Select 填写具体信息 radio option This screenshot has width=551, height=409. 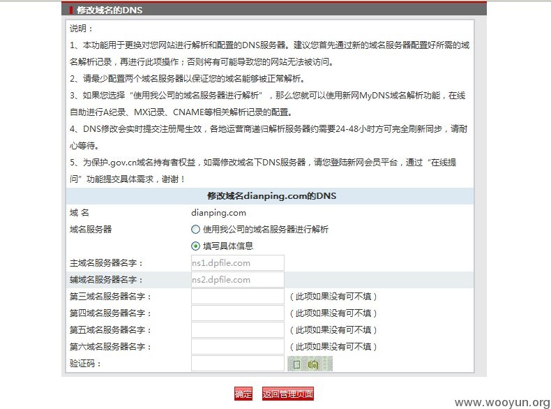coord(195,246)
